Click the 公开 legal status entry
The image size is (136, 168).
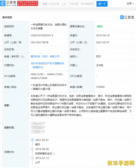pyautogui.click(x=38, y=162)
